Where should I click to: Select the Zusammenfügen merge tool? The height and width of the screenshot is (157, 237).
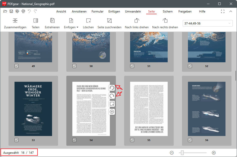15,23
